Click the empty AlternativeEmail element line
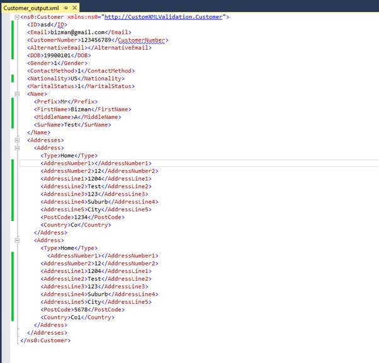This screenshot has width=379, height=363. pyautogui.click(x=89, y=48)
